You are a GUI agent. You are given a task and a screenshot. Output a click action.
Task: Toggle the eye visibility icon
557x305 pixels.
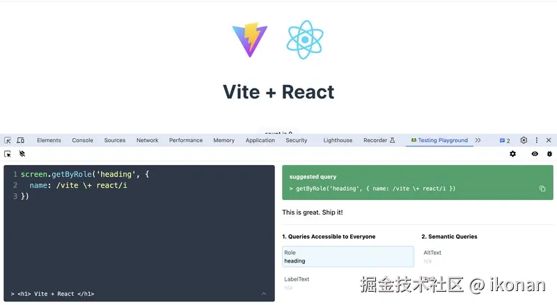pyautogui.click(x=535, y=154)
